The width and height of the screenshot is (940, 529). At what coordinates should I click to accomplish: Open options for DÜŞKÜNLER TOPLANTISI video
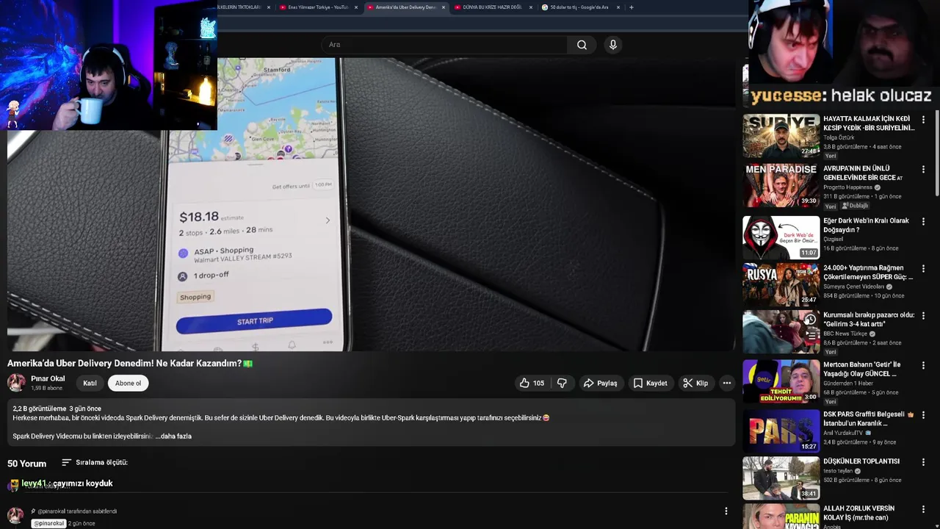click(923, 461)
